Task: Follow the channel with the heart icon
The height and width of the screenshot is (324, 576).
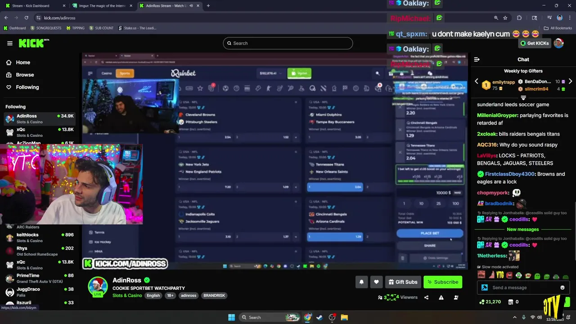Action: click(x=376, y=282)
